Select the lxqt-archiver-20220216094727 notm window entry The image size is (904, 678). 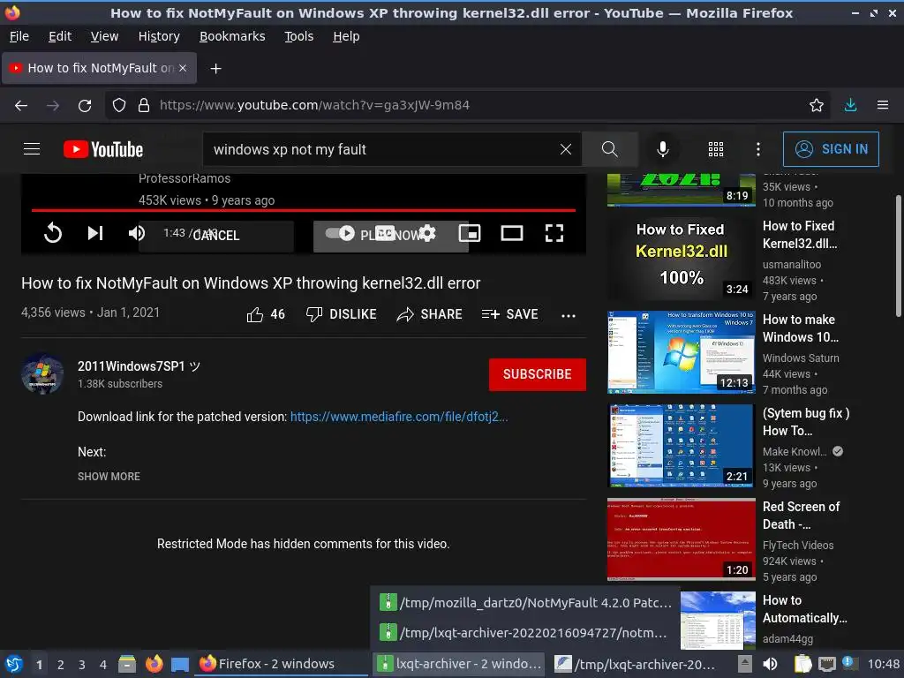pyautogui.click(x=524, y=632)
